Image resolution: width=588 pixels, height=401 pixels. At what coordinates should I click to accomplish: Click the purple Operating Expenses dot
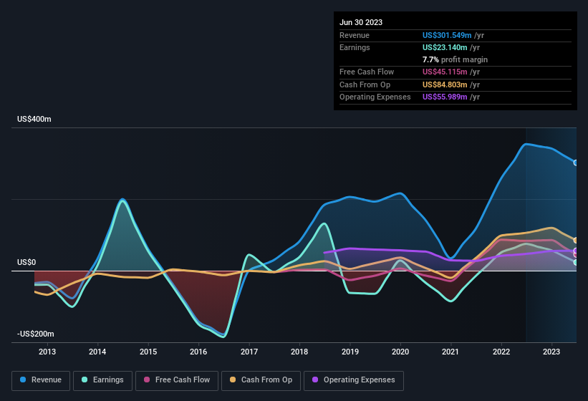click(316, 380)
